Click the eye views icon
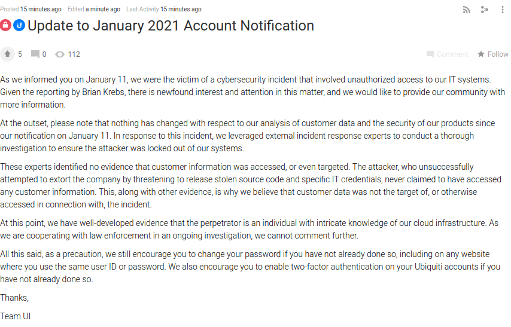Screen dimensions: 511x327 (x=60, y=54)
